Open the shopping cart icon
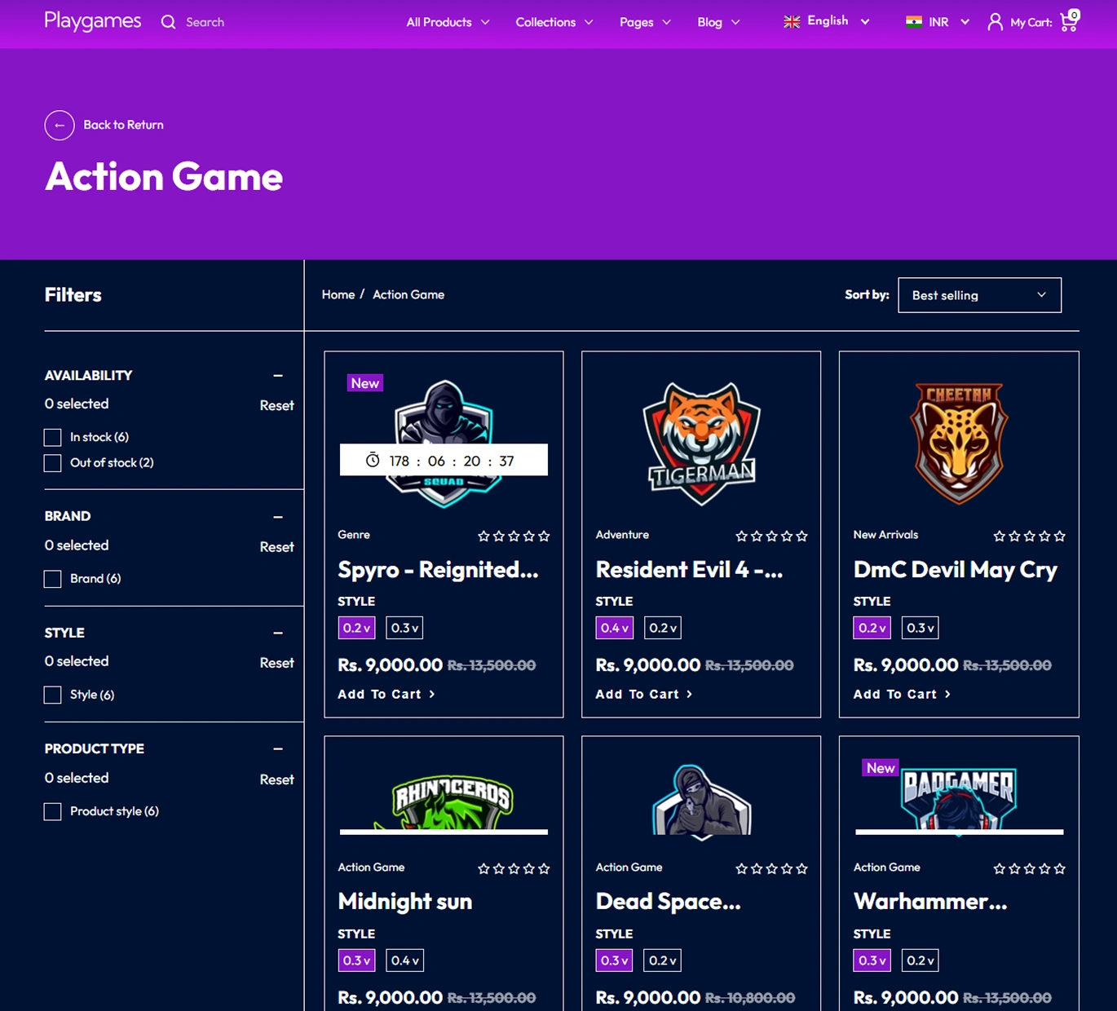The width and height of the screenshot is (1117, 1011). 1069,21
